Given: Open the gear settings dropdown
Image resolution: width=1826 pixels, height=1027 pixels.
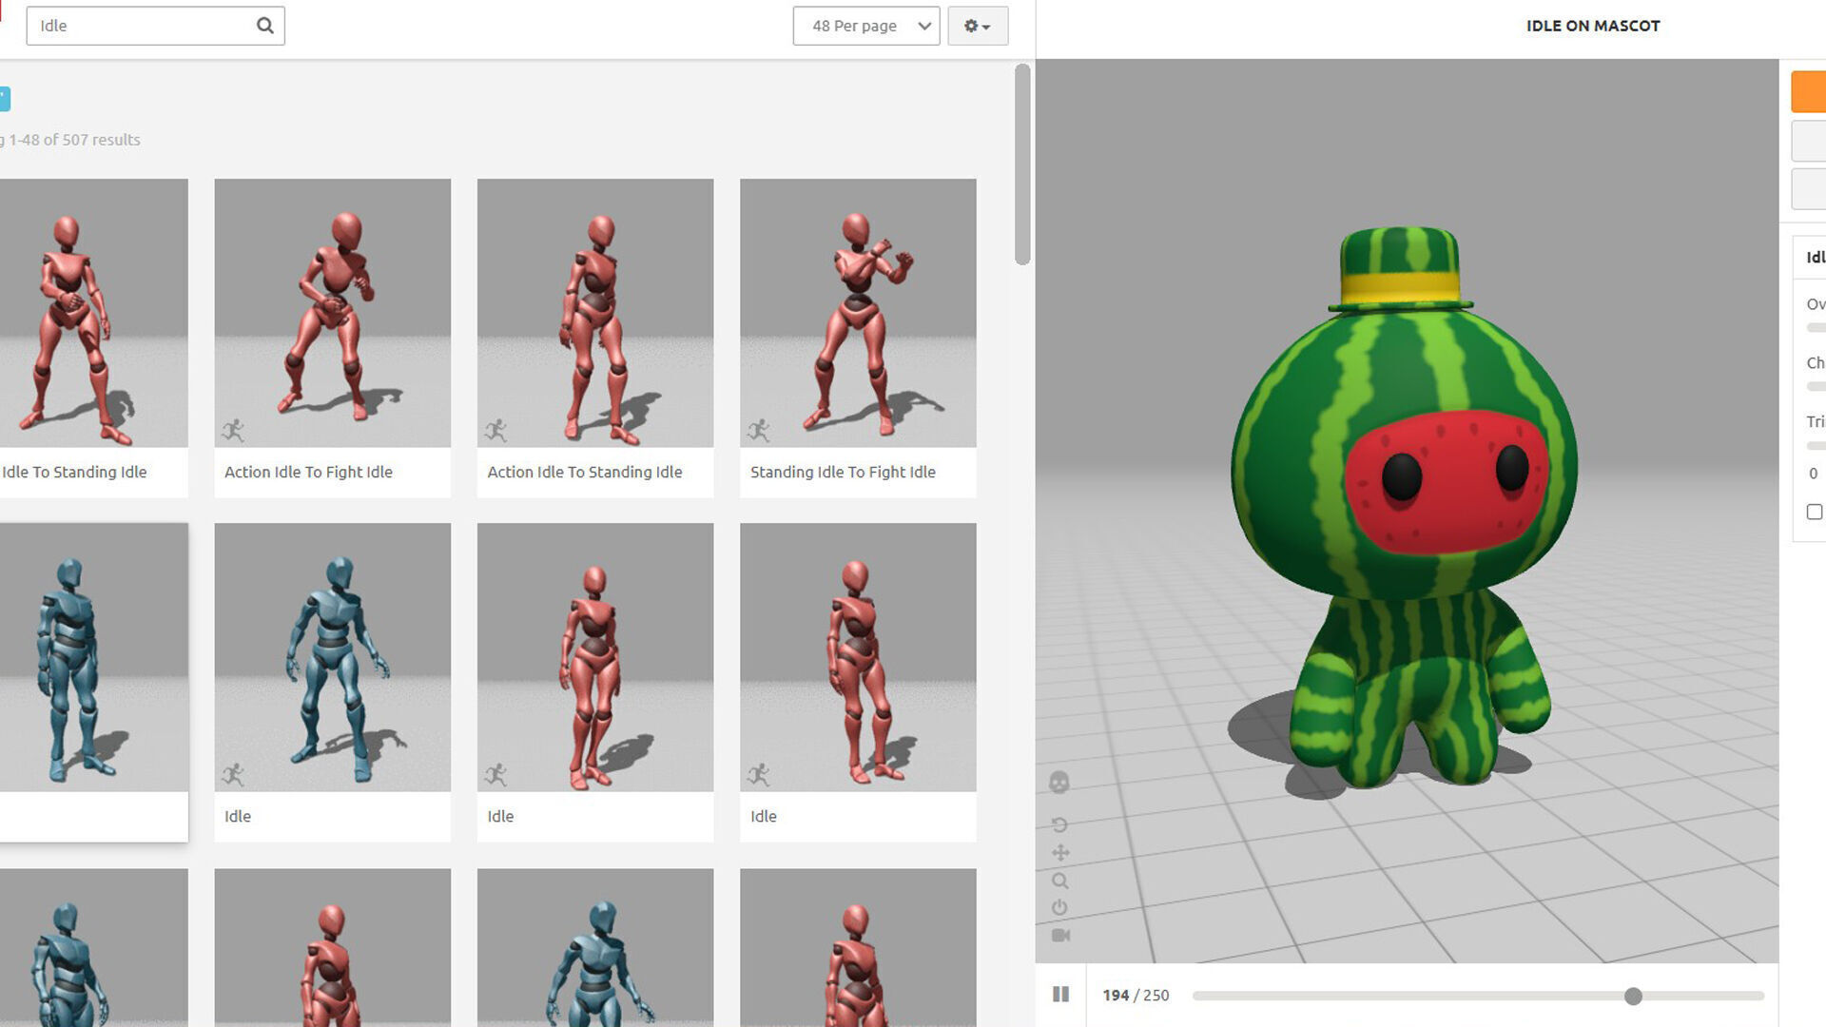Looking at the screenshot, I should [x=978, y=26].
